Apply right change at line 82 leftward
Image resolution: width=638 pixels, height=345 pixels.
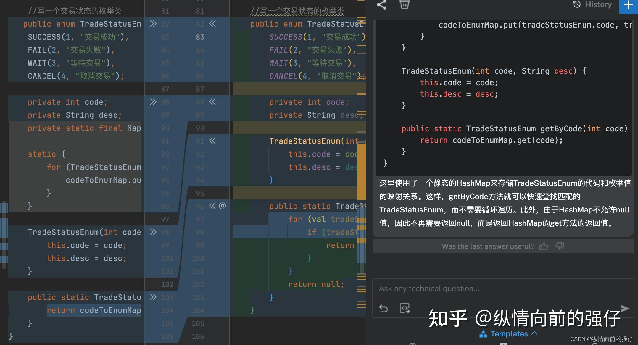pos(212,24)
